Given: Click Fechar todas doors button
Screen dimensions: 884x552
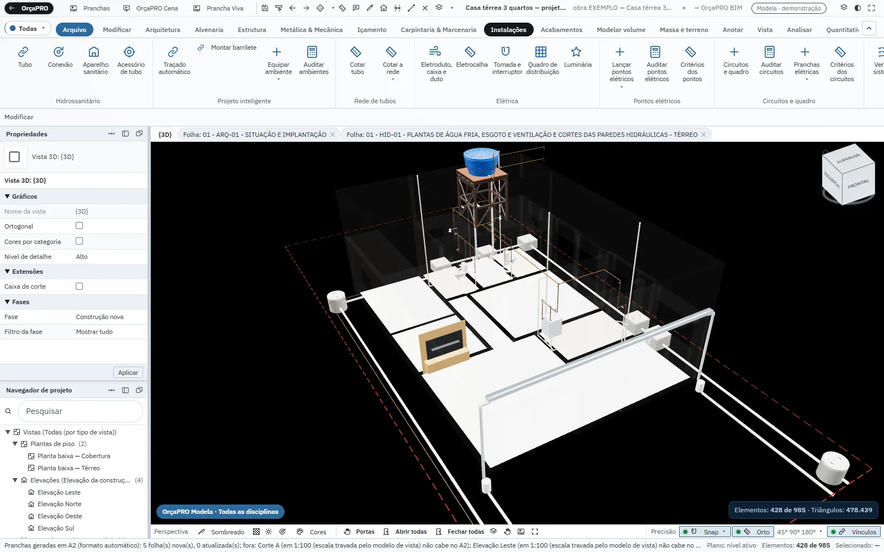Looking at the screenshot, I should [460, 532].
